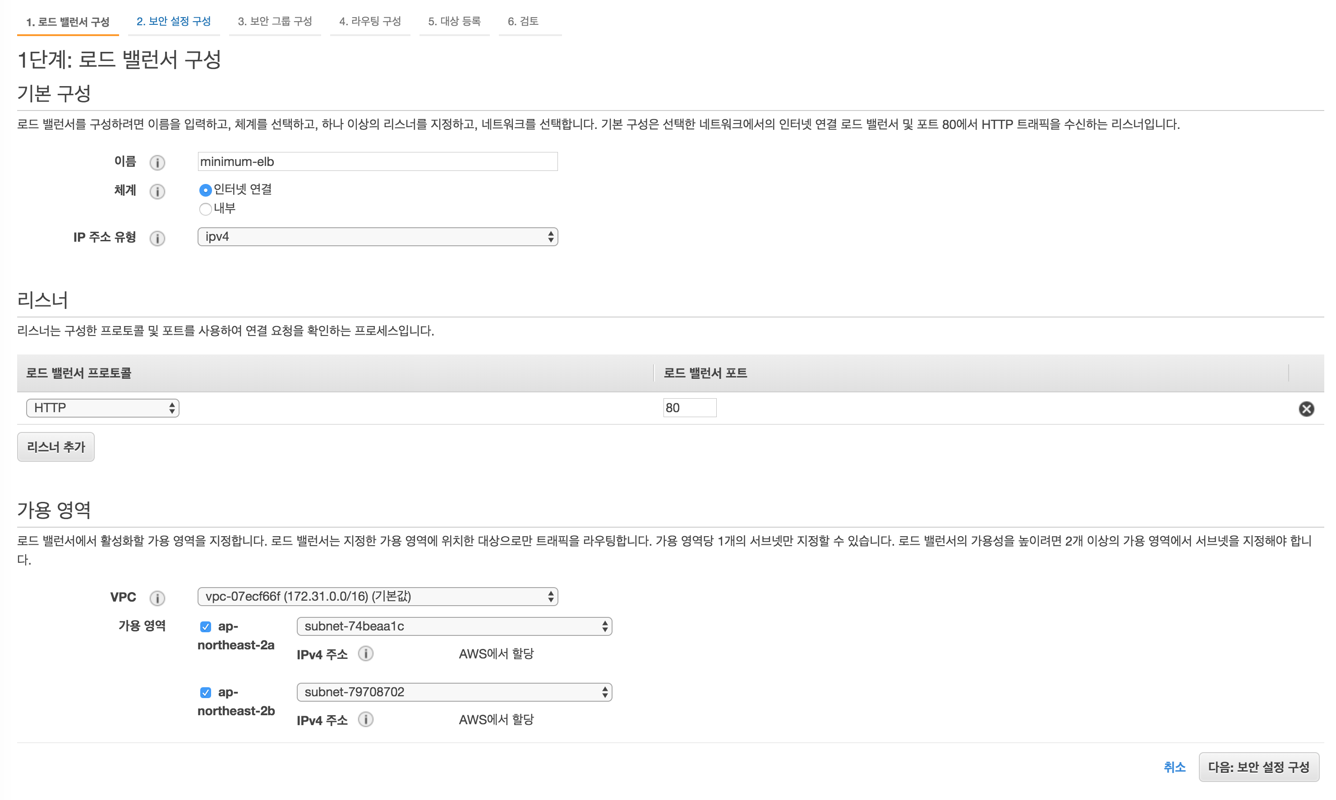The width and height of the screenshot is (1336, 800).
Task: Open the subnet-74beaa1c dropdown
Action: coord(454,626)
